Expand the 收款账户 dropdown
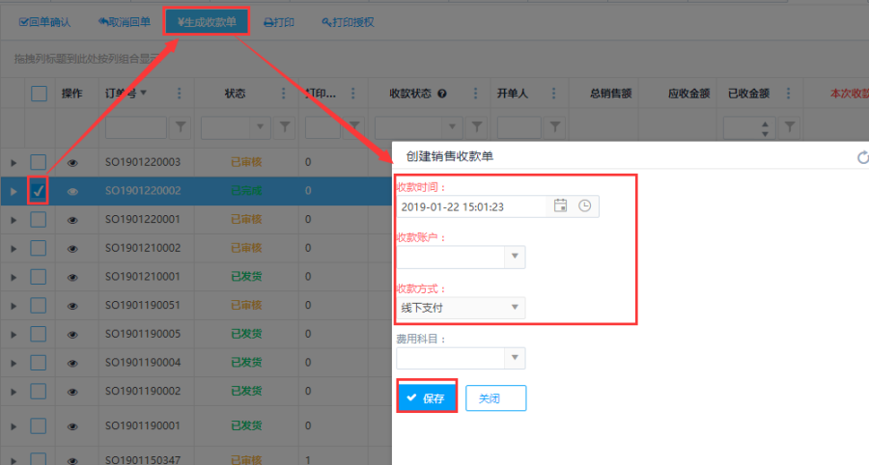This screenshot has width=869, height=465. tap(515, 257)
